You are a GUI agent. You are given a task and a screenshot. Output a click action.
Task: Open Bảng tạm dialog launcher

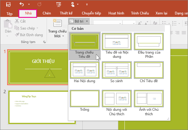click(x=44, y=42)
